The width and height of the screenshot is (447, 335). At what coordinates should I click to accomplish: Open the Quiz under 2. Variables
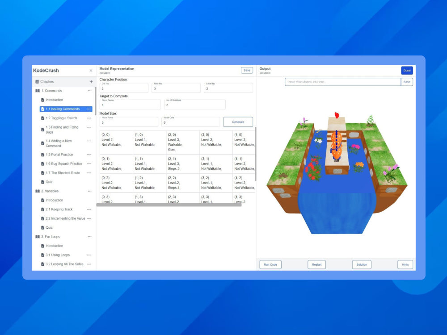pyautogui.click(x=49, y=228)
